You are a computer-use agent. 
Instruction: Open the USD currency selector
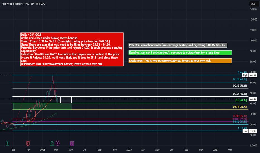click(254, 4)
